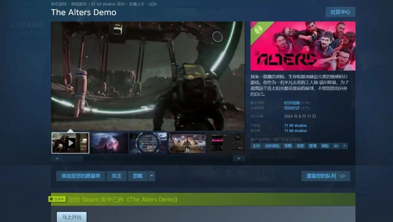
Task: Select the 生存 survival tag
Action: click(x=256, y=146)
